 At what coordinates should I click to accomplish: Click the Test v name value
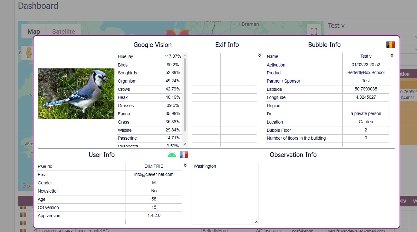(366, 56)
